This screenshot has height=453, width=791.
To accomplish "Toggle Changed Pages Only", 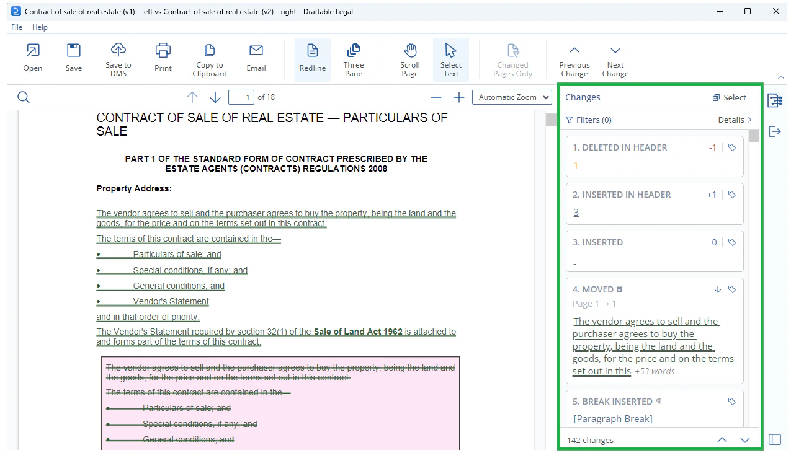I will tap(512, 59).
